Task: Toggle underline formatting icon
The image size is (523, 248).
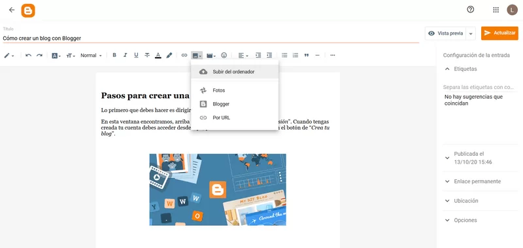Action: [136, 56]
